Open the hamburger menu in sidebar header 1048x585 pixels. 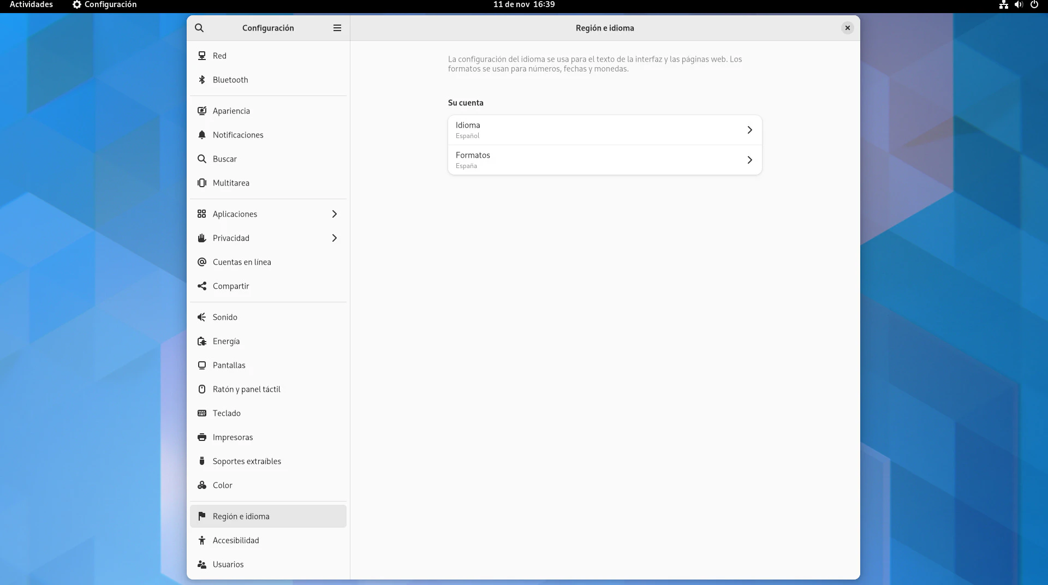click(x=337, y=28)
